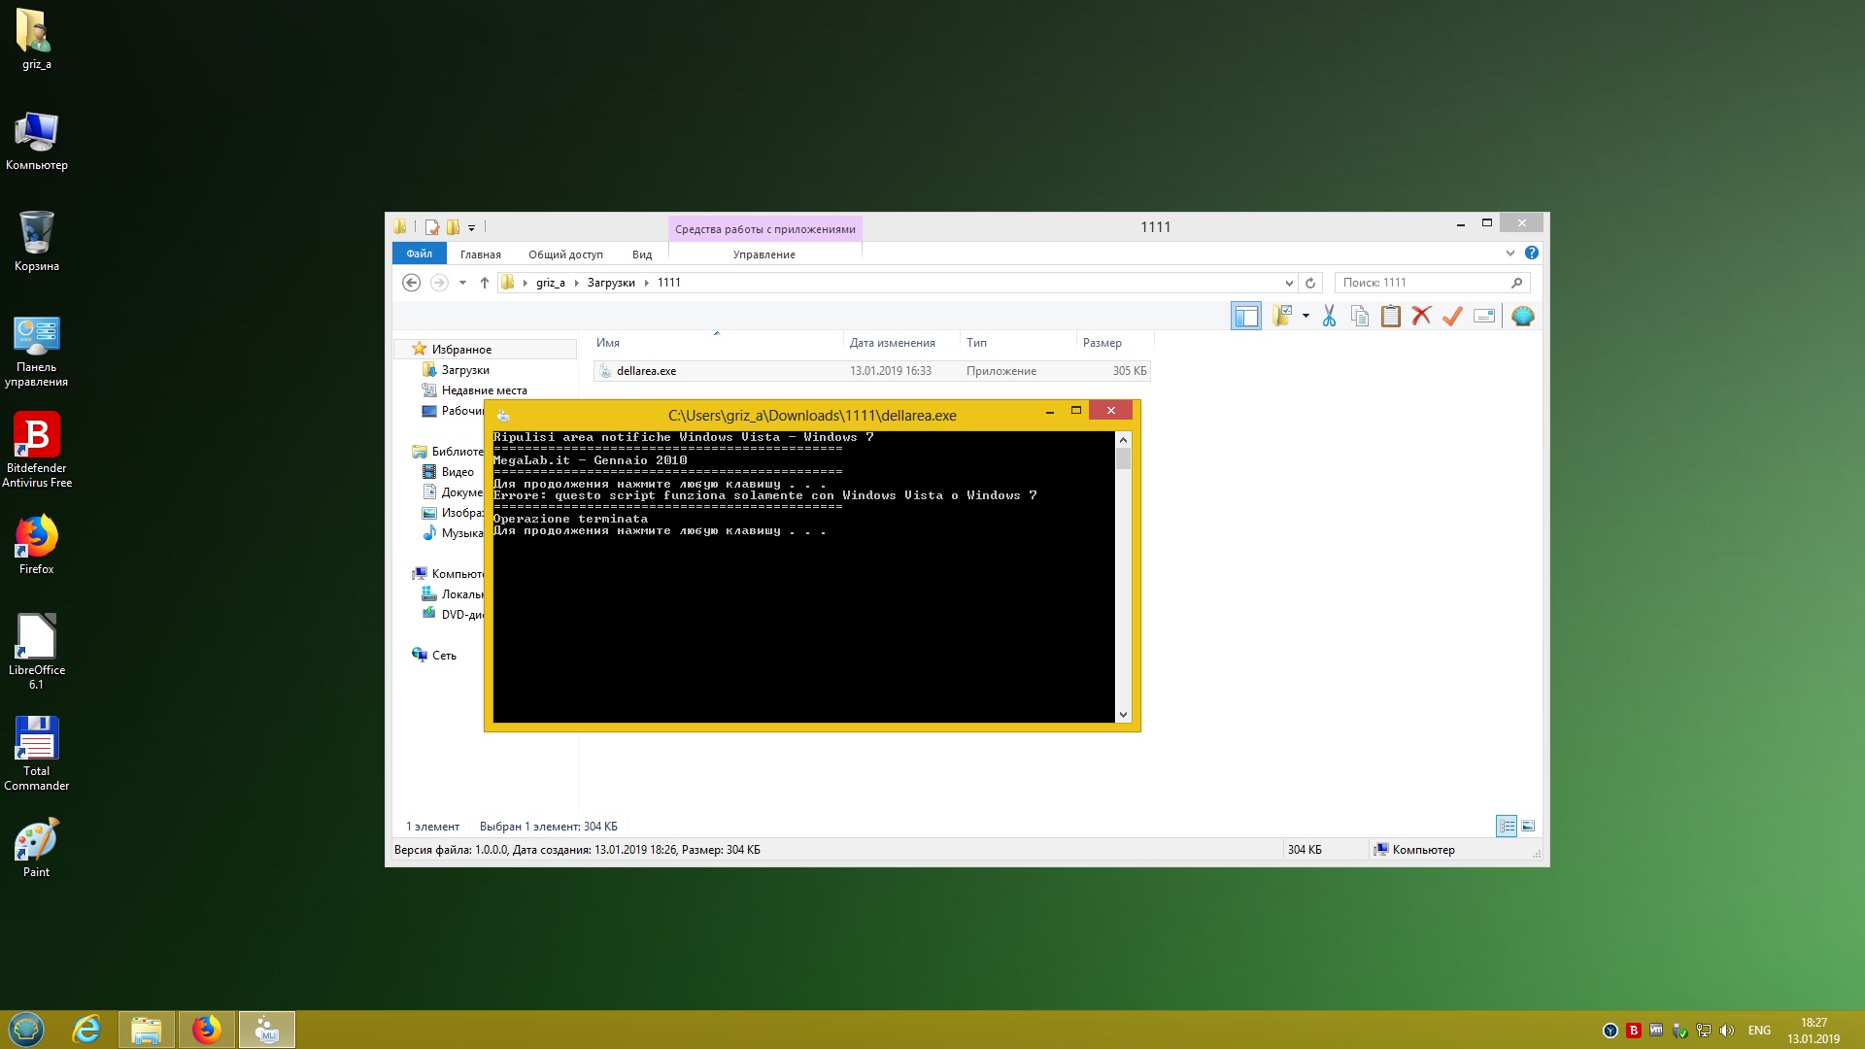This screenshot has width=1865, height=1049.
Task: Open Explorer help question mark icon
Action: (1532, 253)
